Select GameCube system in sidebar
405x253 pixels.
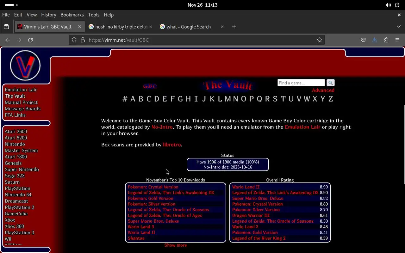16,214
